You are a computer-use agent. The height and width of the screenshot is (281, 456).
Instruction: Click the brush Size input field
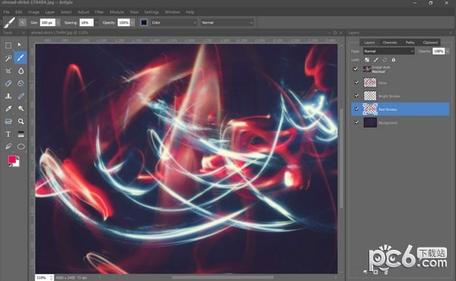point(48,22)
